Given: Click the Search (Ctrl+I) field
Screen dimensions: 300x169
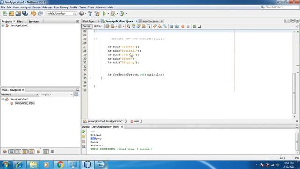Looking at the screenshot, I should click(x=282, y=7).
